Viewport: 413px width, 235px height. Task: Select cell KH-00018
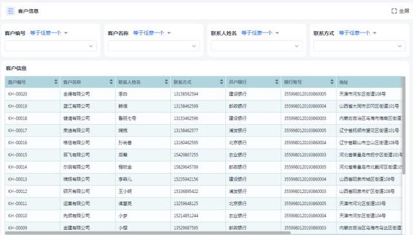[17, 118]
